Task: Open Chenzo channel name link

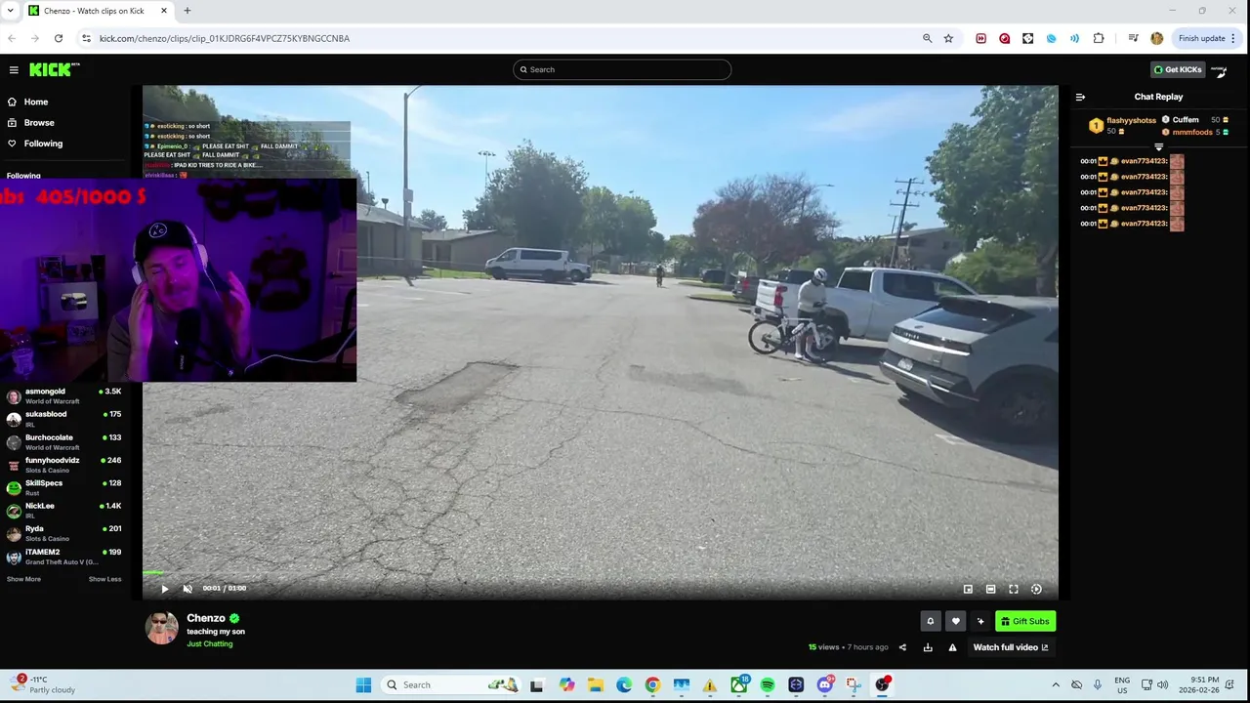Action: 206,618
